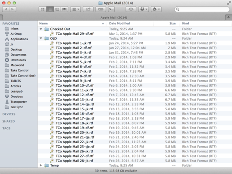The width and height of the screenshot is (232, 174).
Task: Open the Arrange items dropdown
Action: click(x=76, y=9)
